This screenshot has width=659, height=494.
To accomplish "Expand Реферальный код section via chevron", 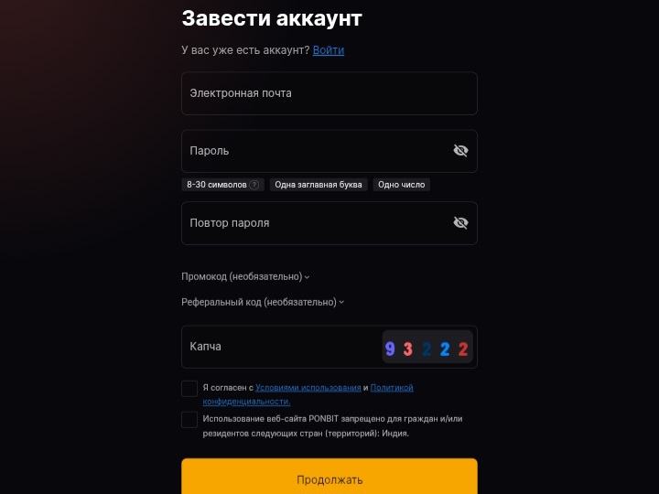I will [x=341, y=303].
